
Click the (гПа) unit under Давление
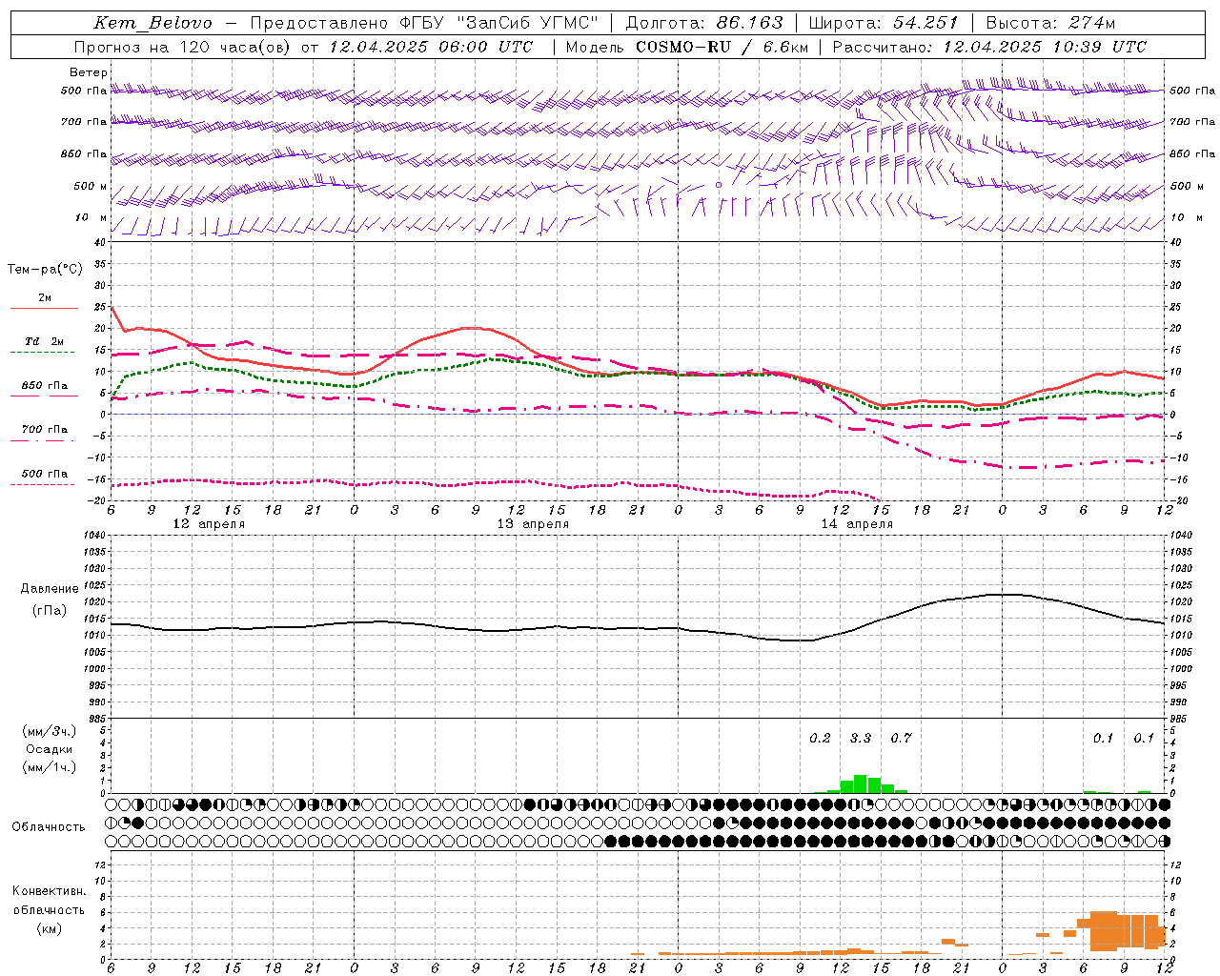tap(50, 610)
